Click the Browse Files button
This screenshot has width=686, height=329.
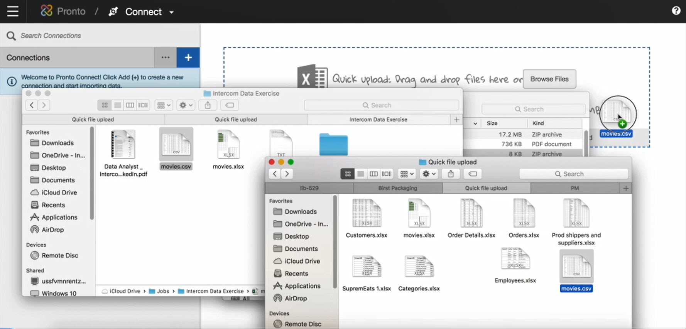[x=549, y=79]
